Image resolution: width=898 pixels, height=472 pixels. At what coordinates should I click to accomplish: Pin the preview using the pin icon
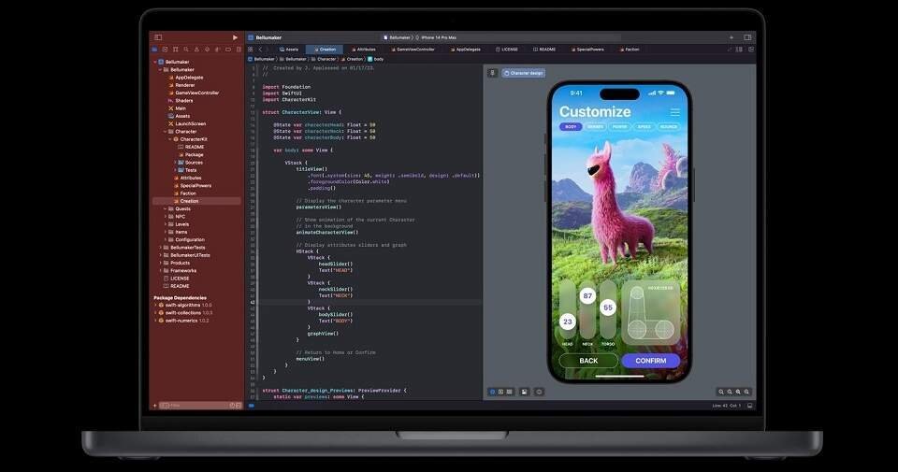pyautogui.click(x=493, y=72)
